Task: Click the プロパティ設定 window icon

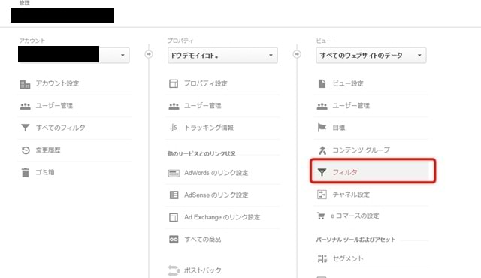Action: (174, 83)
